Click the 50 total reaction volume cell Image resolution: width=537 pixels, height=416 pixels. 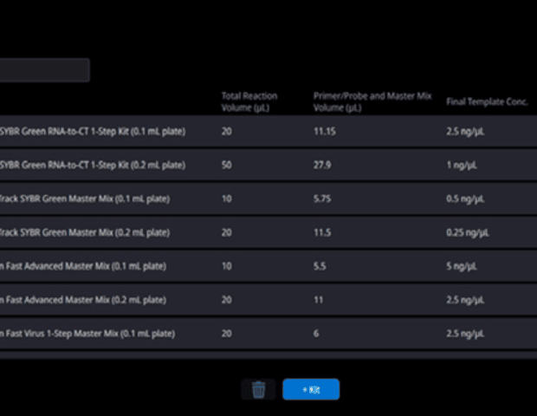click(227, 166)
